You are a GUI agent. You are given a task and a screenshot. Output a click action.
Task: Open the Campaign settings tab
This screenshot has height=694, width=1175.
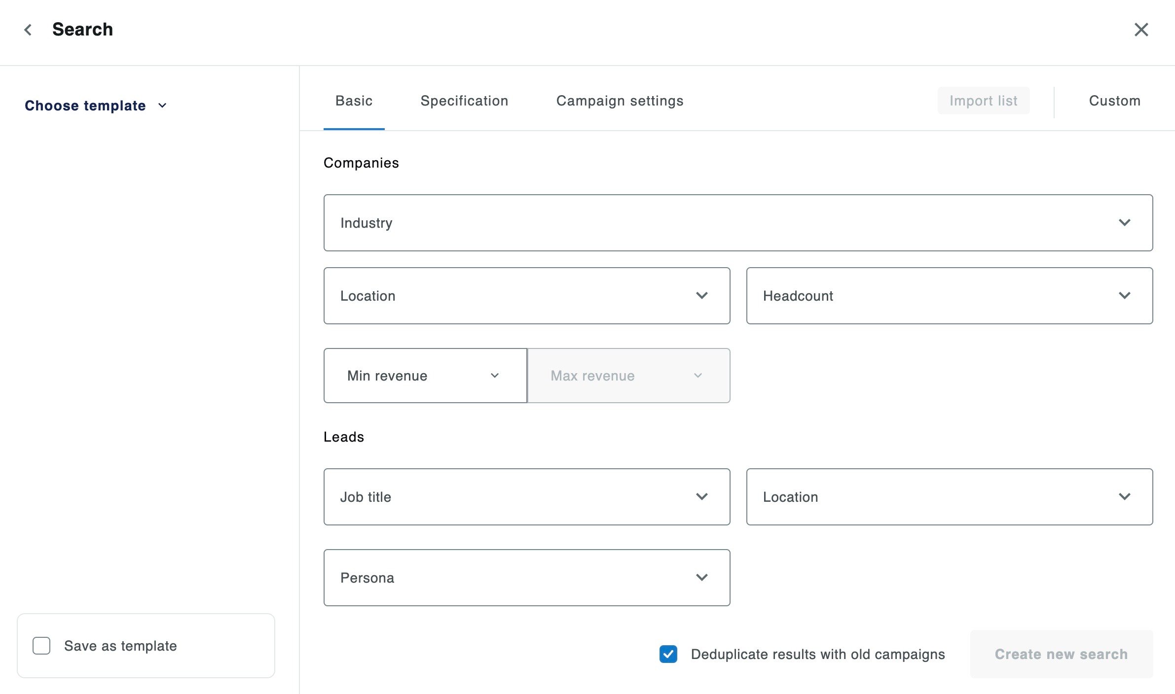click(x=620, y=101)
